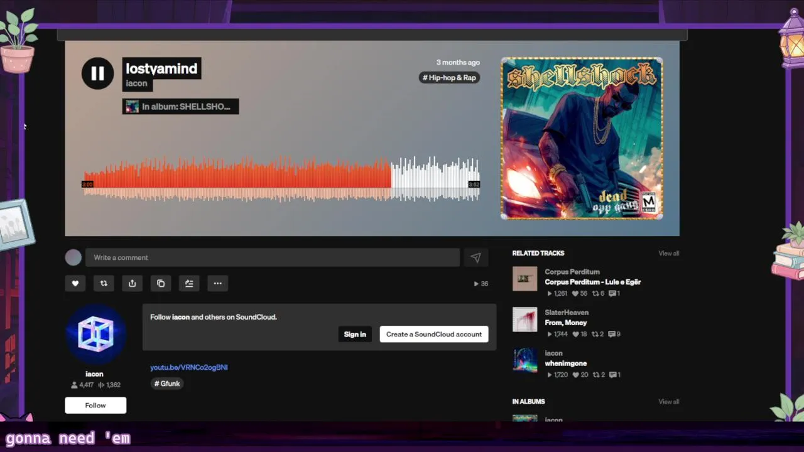Seek within the orange played waveform

tap(237, 179)
